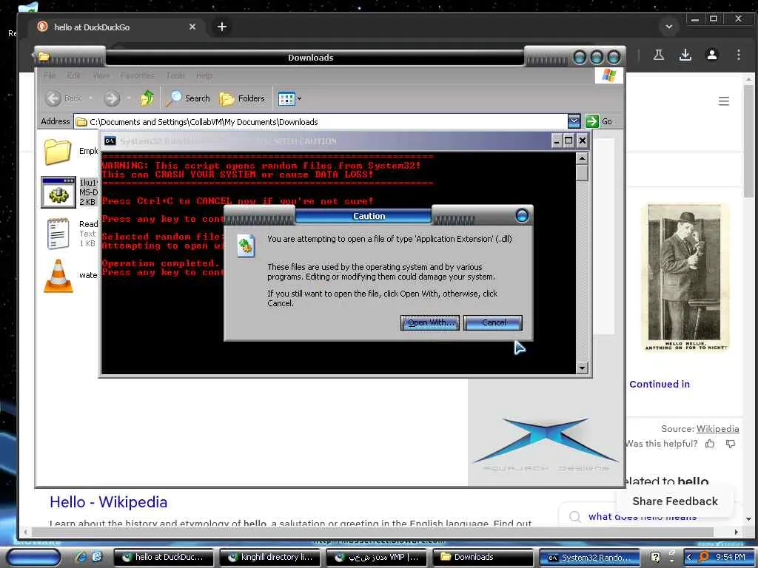Click the Start button on taskbar
The height and width of the screenshot is (568, 758).
[32, 558]
